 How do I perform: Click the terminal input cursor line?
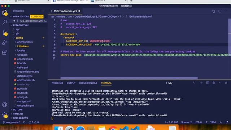click(52, 118)
